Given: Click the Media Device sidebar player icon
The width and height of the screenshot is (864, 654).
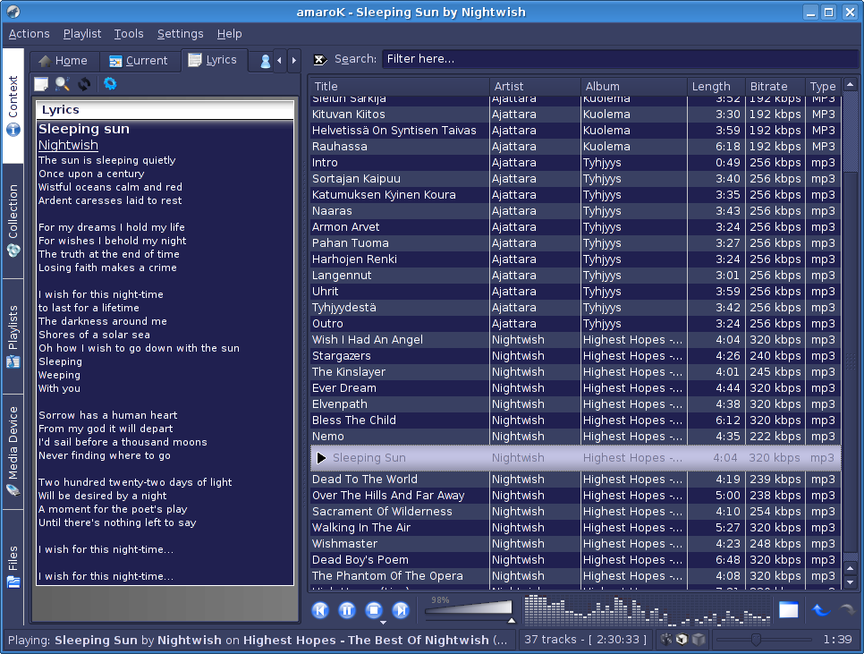Looking at the screenshot, I should tap(13, 489).
